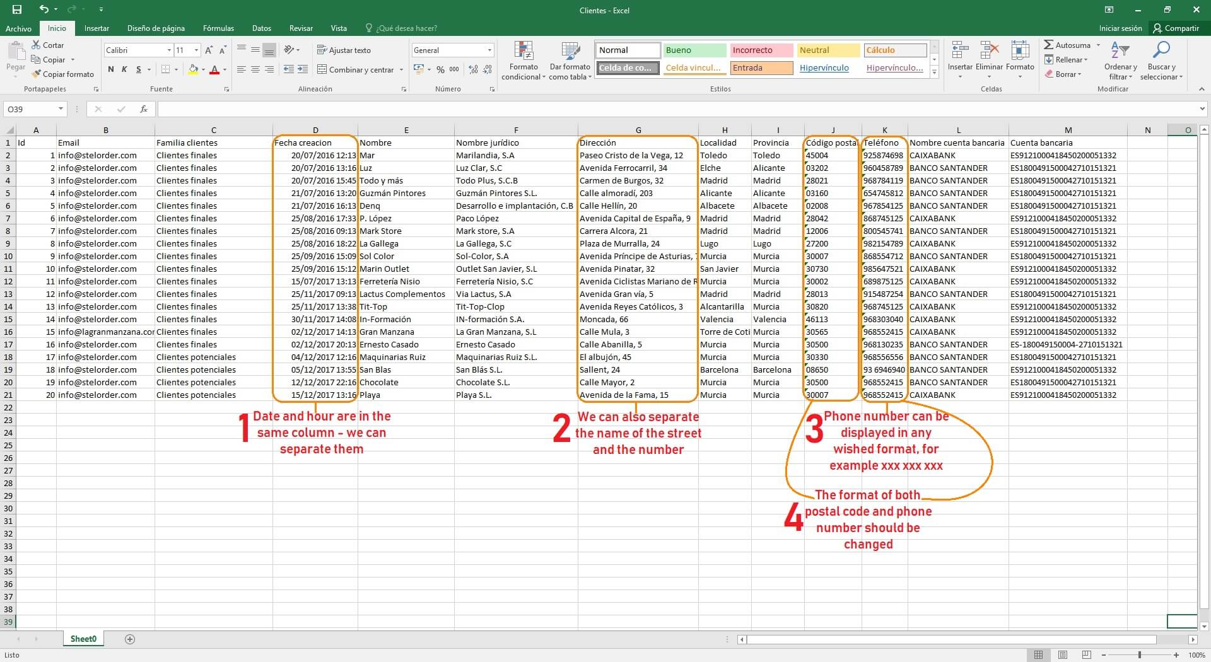This screenshot has height=662, width=1211.
Task: Open Borrar clear dropdown
Action: point(1063,74)
